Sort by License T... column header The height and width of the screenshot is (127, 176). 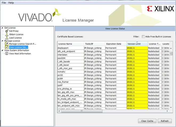click(155, 44)
